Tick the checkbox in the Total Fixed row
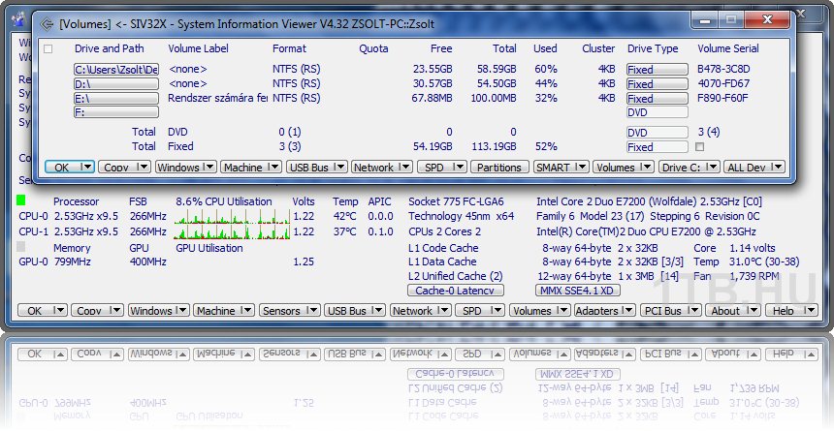This screenshot has height=431, width=834. (700, 146)
